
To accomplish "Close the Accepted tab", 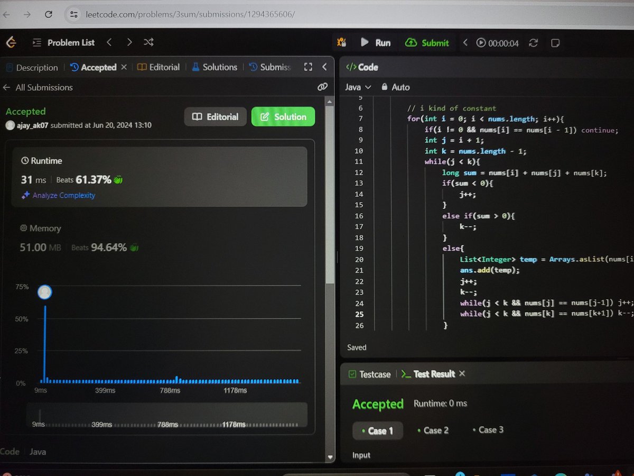I will 124,67.
